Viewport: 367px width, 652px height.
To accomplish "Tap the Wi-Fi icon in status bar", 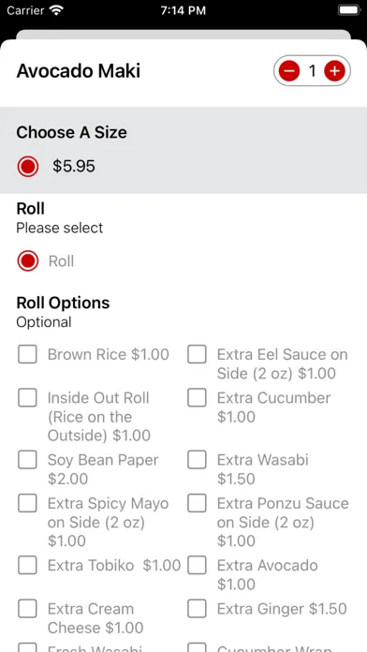I will pos(55,10).
